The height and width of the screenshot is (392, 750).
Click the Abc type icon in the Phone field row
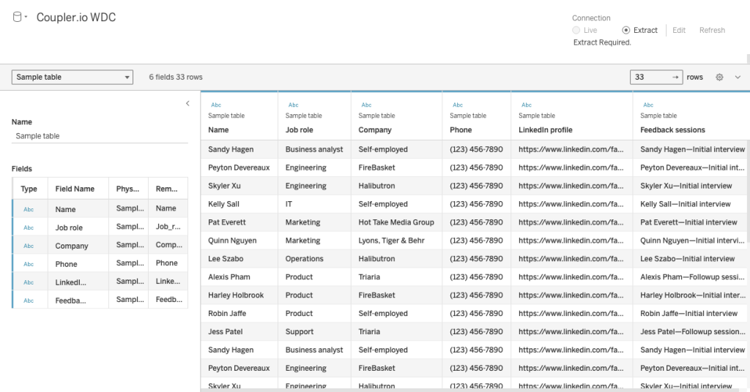(x=29, y=264)
